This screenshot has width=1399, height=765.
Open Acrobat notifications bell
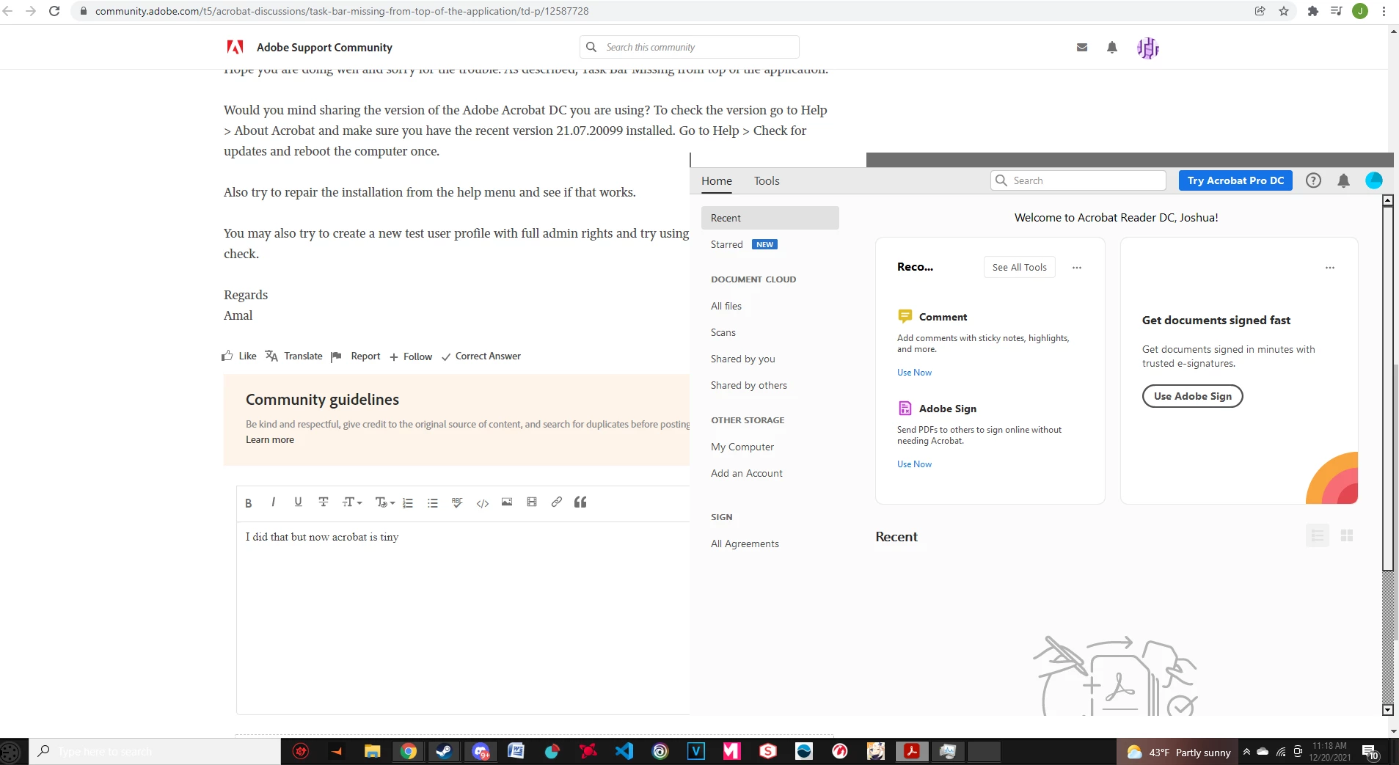click(1343, 180)
